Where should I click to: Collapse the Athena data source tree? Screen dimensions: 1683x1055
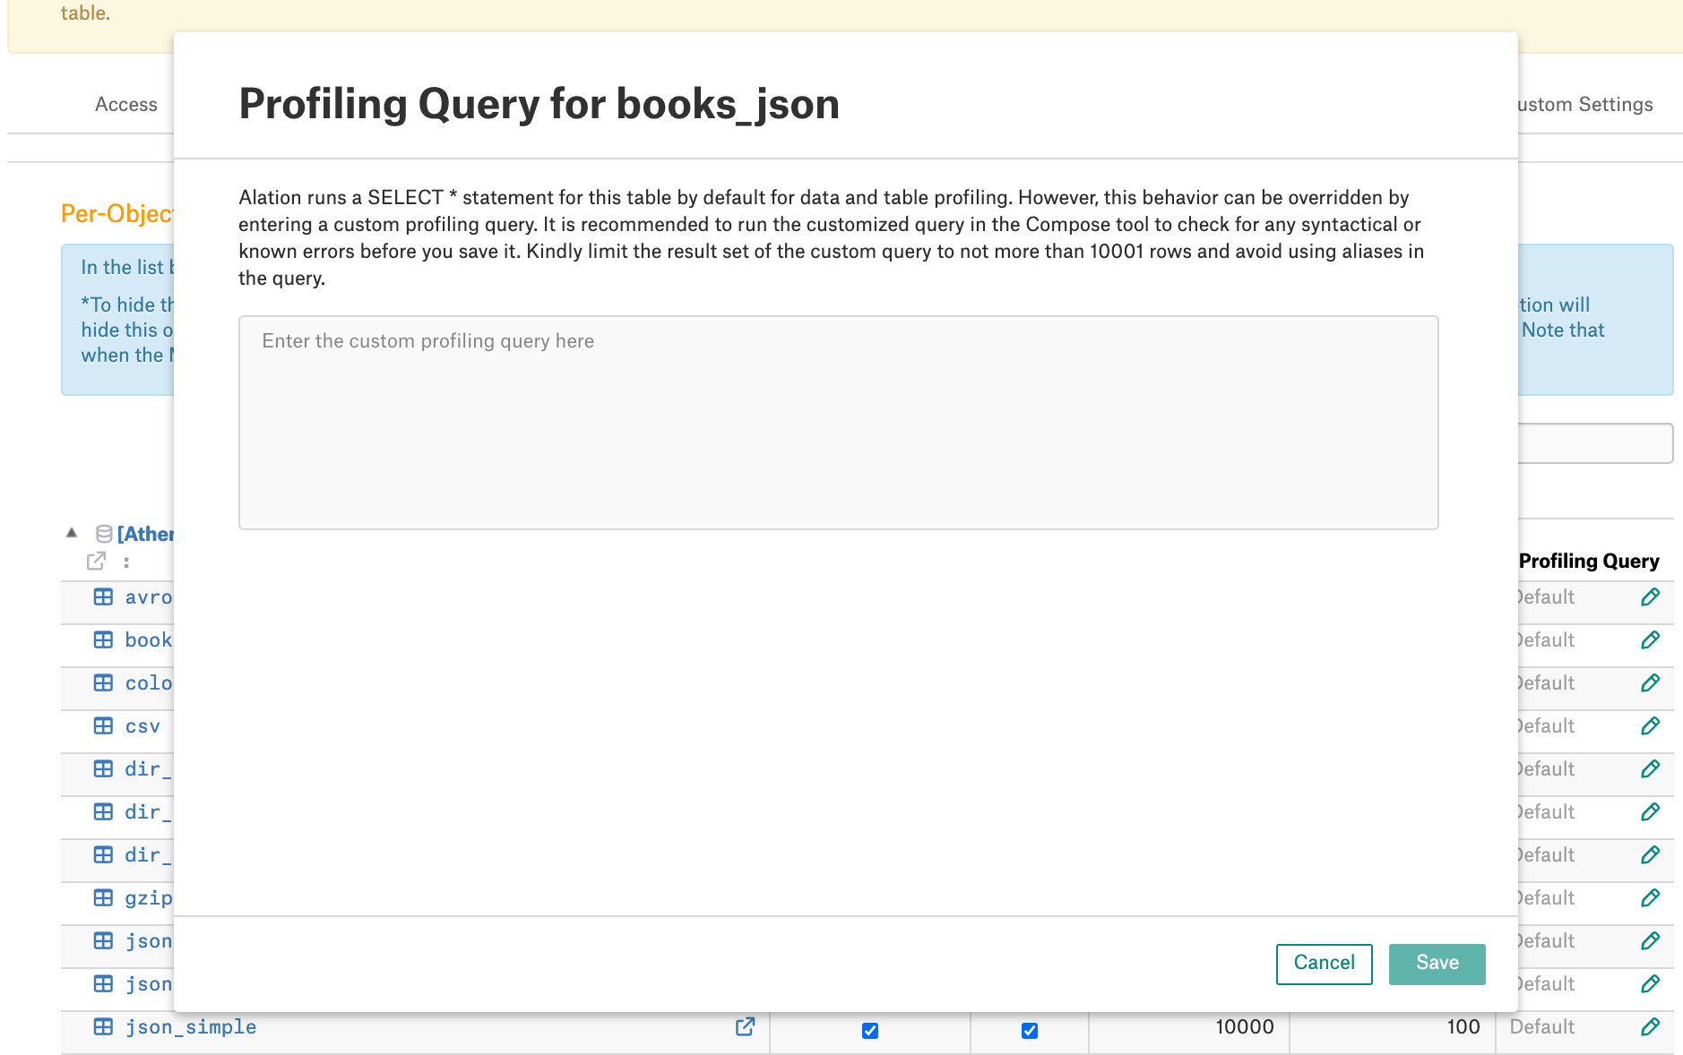click(72, 533)
